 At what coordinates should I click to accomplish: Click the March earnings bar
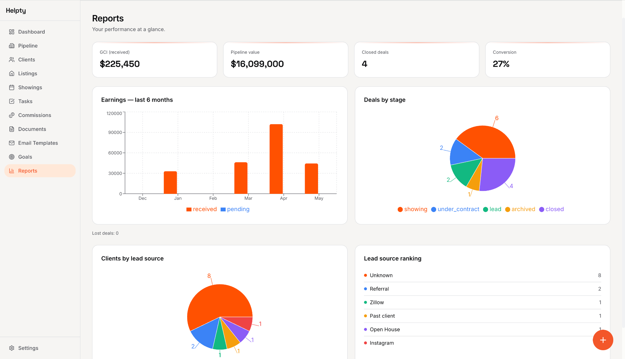point(241,178)
